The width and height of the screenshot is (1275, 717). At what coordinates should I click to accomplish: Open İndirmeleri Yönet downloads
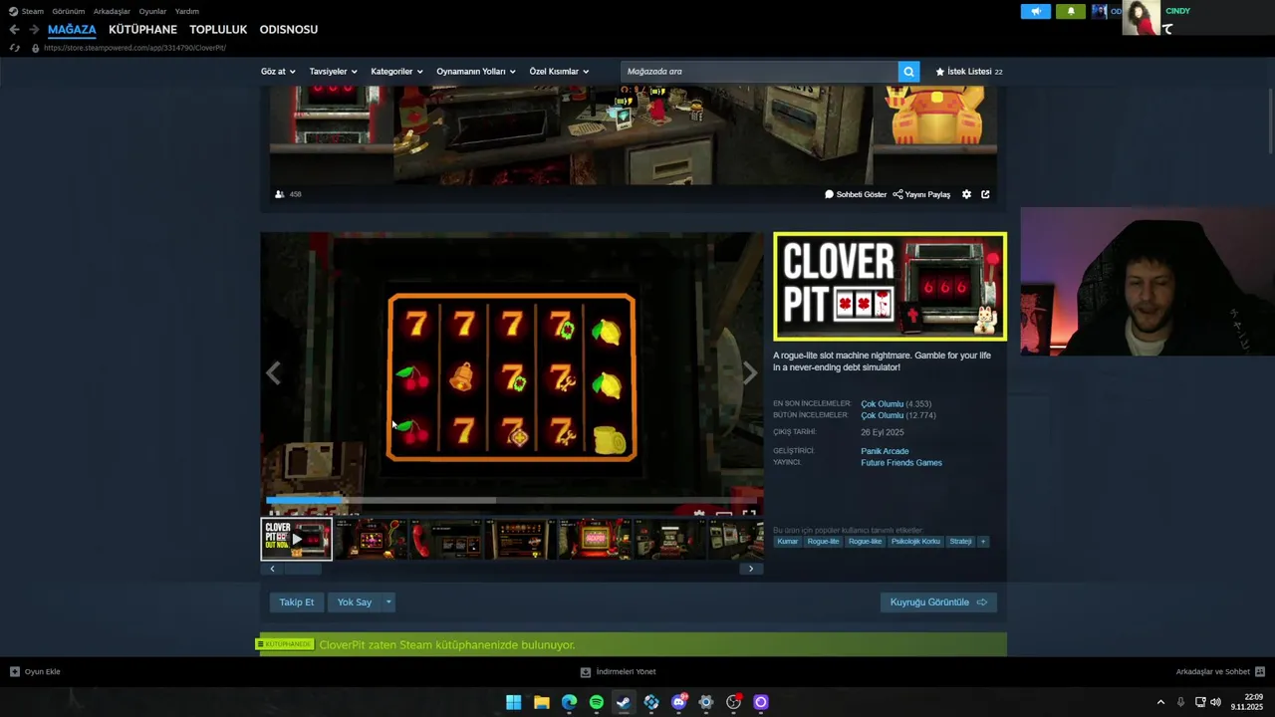click(x=618, y=671)
